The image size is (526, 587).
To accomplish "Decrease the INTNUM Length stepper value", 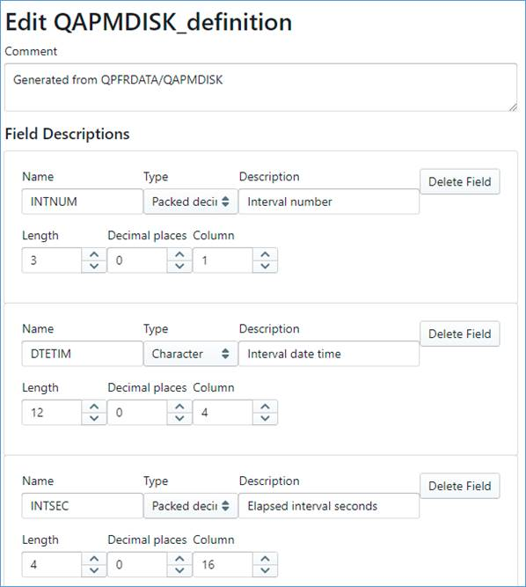I will click(94, 266).
